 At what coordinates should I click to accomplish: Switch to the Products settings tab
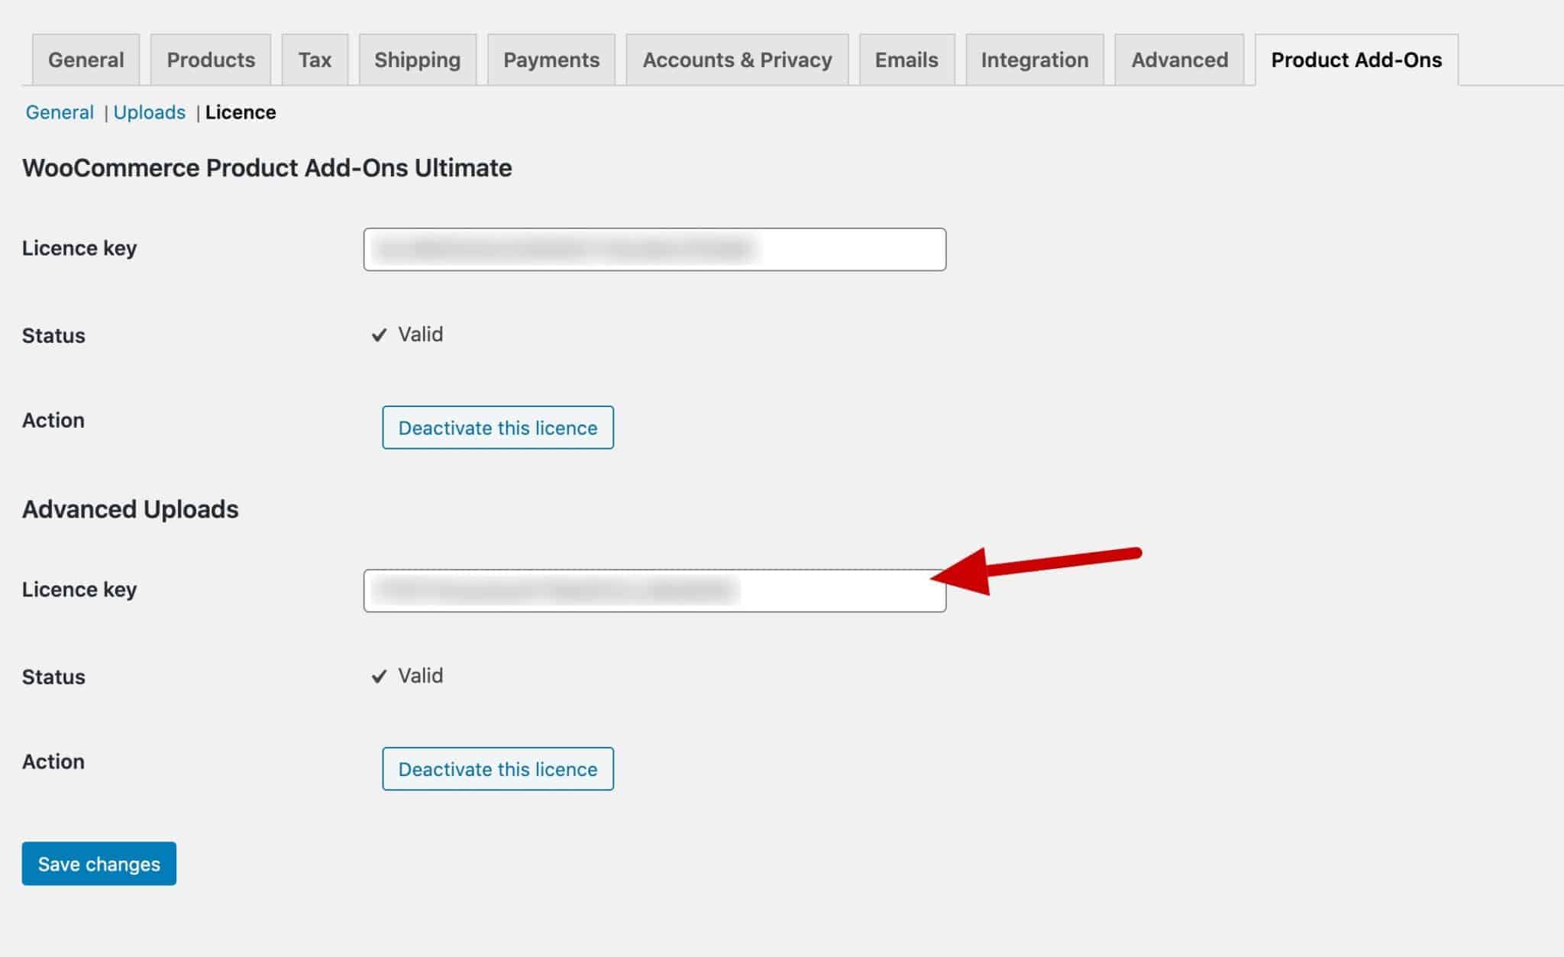pyautogui.click(x=211, y=59)
